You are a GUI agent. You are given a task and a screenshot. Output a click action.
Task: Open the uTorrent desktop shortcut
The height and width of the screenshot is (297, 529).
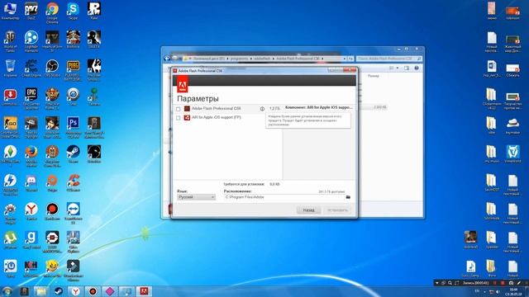[10, 240]
